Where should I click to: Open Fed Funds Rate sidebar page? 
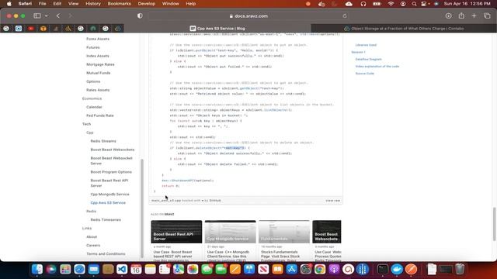point(100,115)
